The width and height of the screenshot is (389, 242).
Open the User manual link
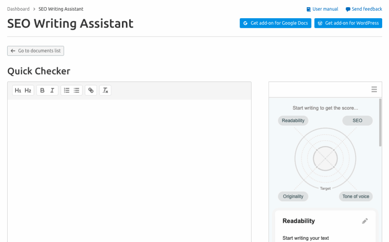tap(323, 9)
